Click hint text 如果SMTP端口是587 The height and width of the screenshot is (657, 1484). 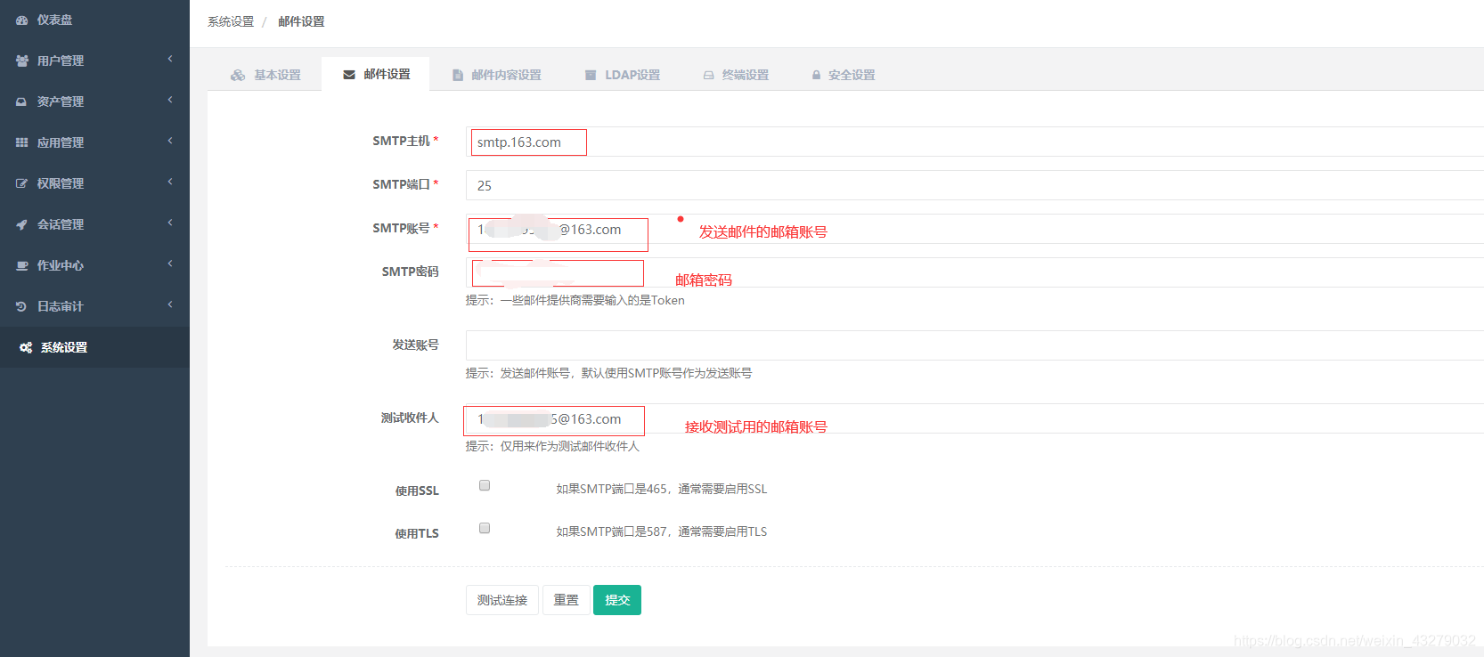click(662, 531)
